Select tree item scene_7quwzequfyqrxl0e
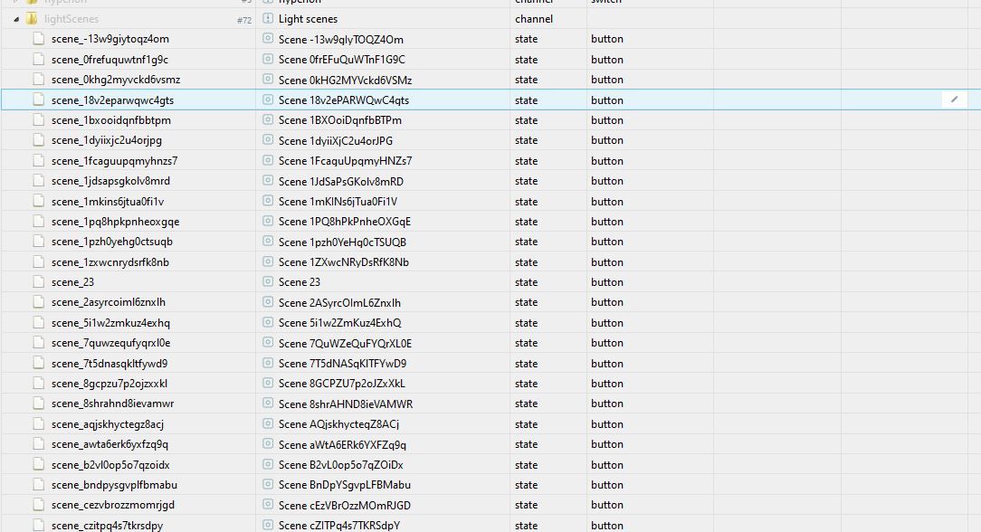The width and height of the screenshot is (981, 532). click(x=110, y=343)
